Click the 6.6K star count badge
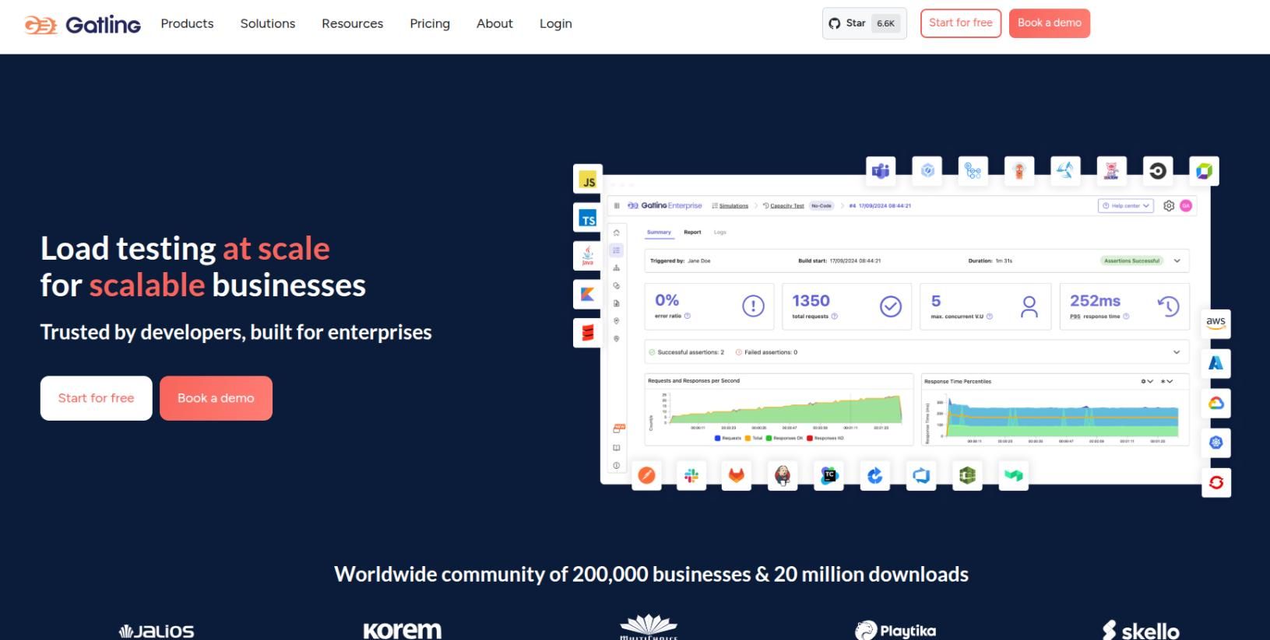This screenshot has width=1270, height=640. (x=886, y=23)
